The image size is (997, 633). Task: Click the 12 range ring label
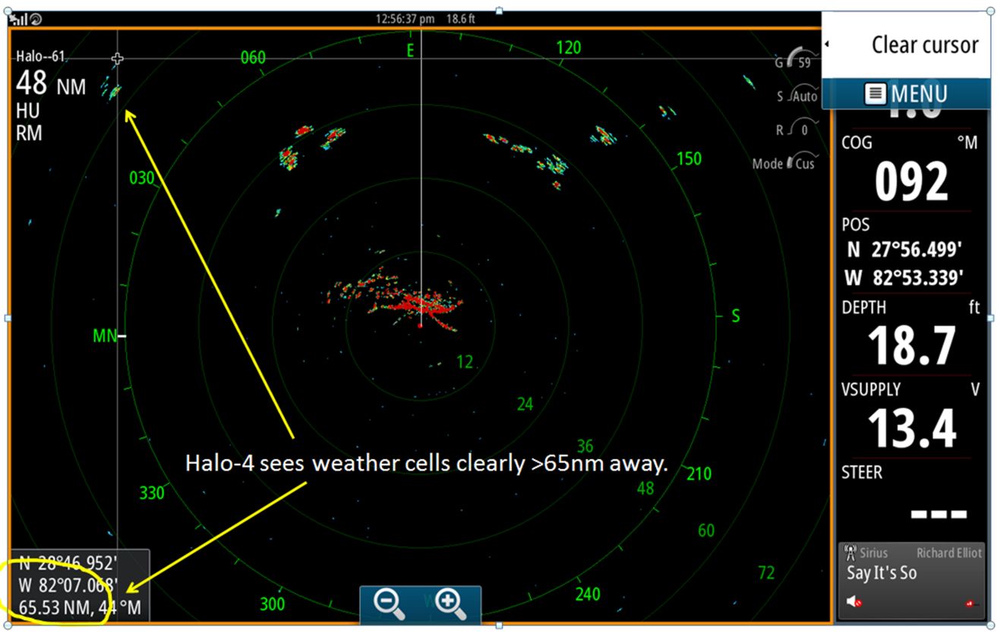465,363
